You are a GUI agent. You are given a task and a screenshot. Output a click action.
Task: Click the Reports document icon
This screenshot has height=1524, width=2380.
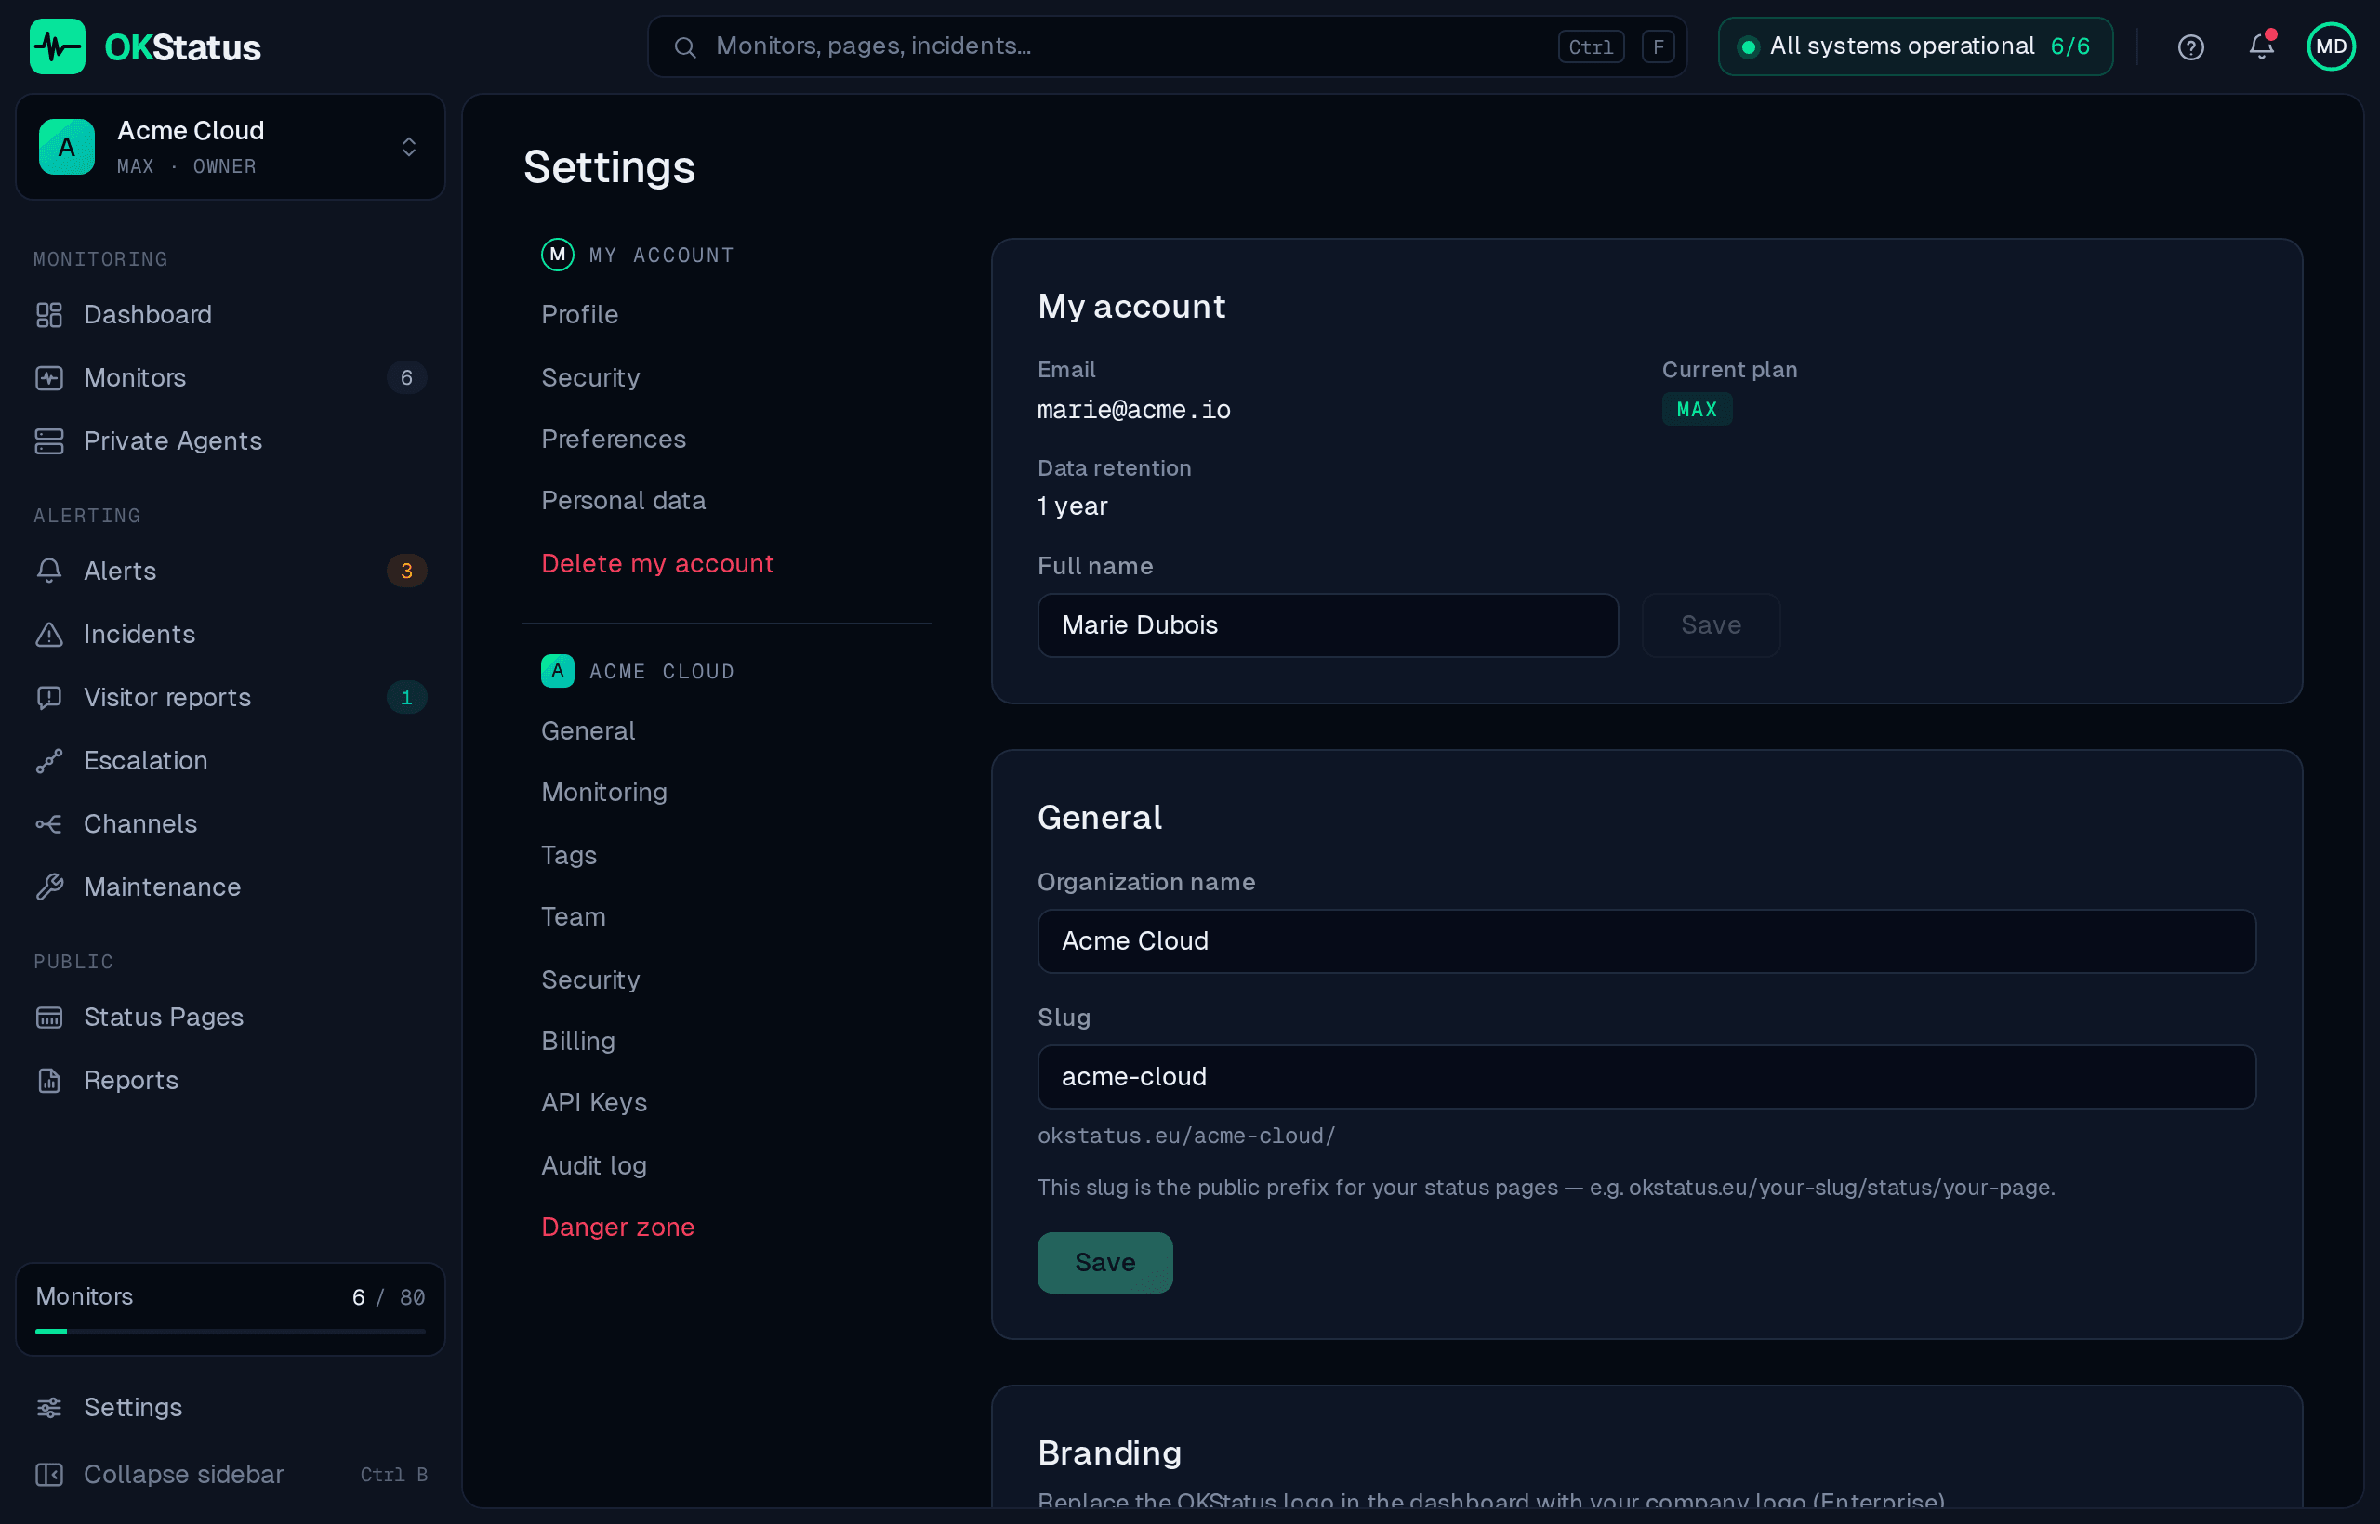tap(49, 1081)
